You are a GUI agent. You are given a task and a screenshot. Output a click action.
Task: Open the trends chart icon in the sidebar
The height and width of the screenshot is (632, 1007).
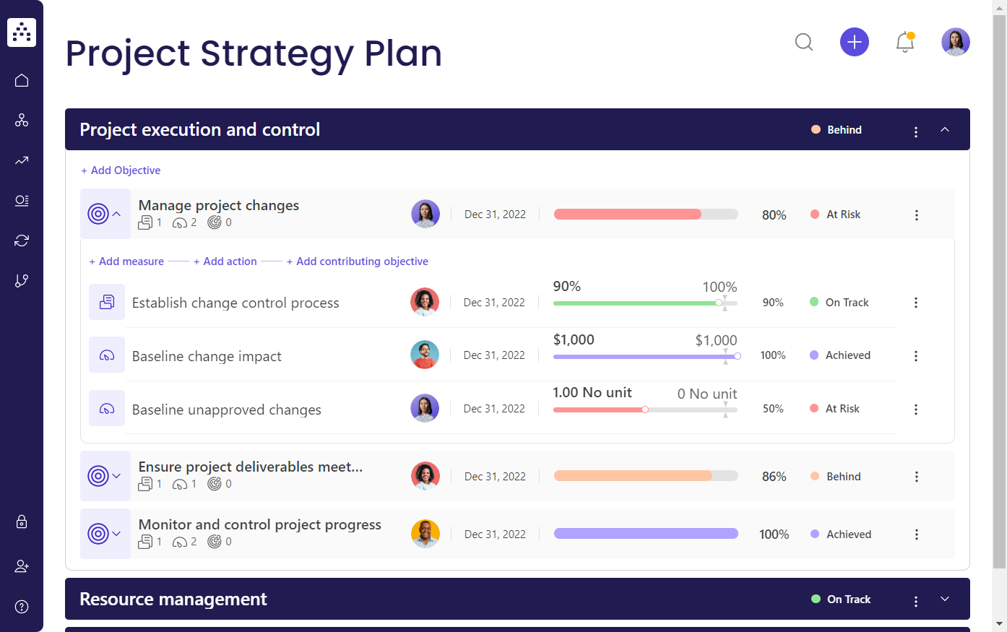pyautogui.click(x=21, y=160)
